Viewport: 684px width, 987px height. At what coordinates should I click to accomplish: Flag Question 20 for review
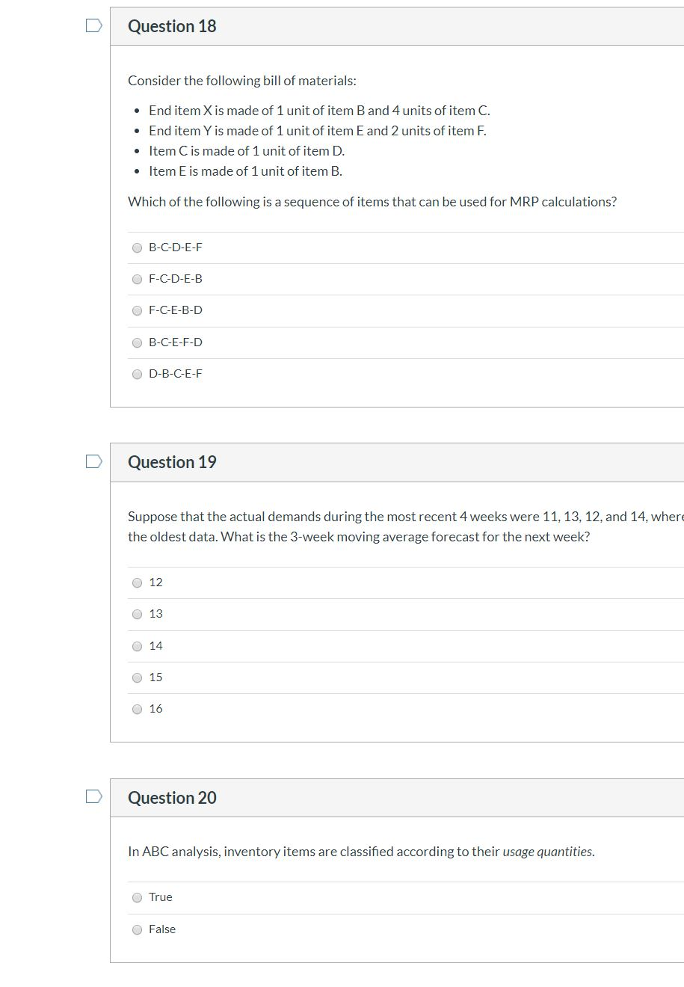(92, 797)
